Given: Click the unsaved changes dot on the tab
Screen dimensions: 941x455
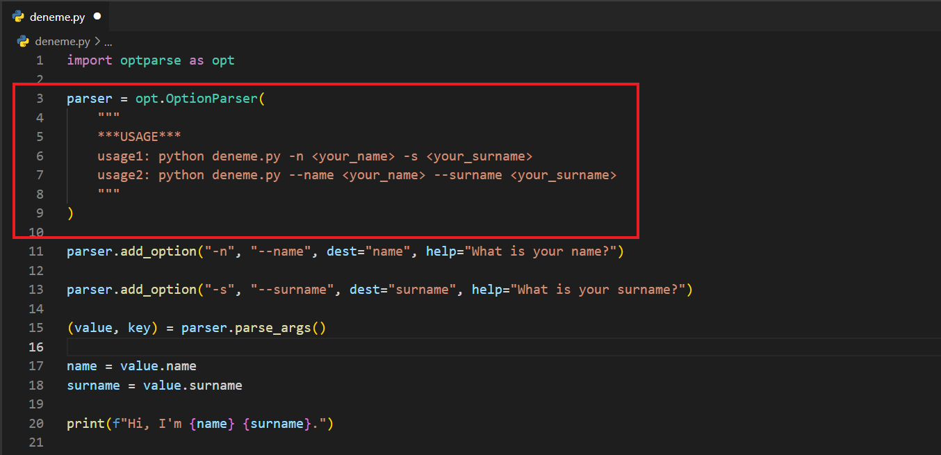Looking at the screenshot, I should point(97,16).
